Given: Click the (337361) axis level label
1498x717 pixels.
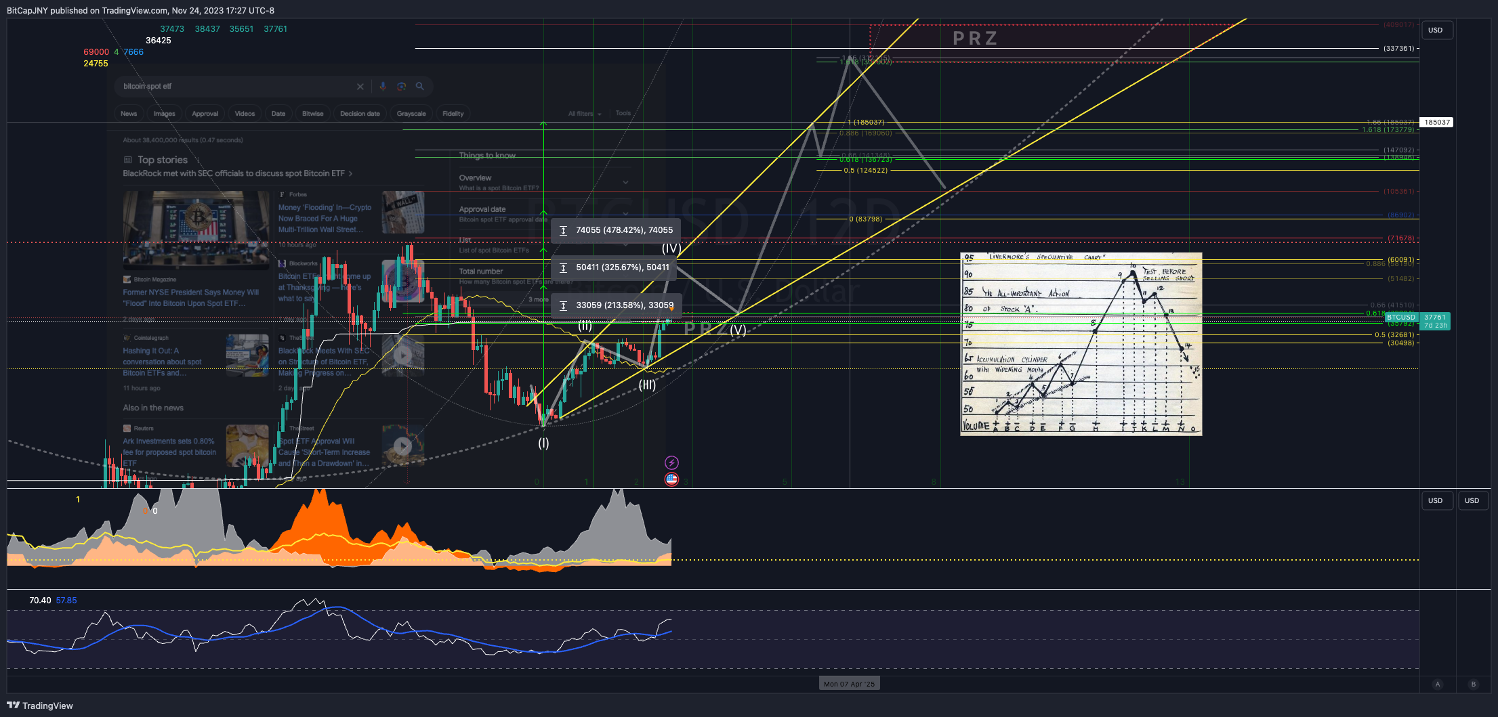Looking at the screenshot, I should [x=1398, y=49].
